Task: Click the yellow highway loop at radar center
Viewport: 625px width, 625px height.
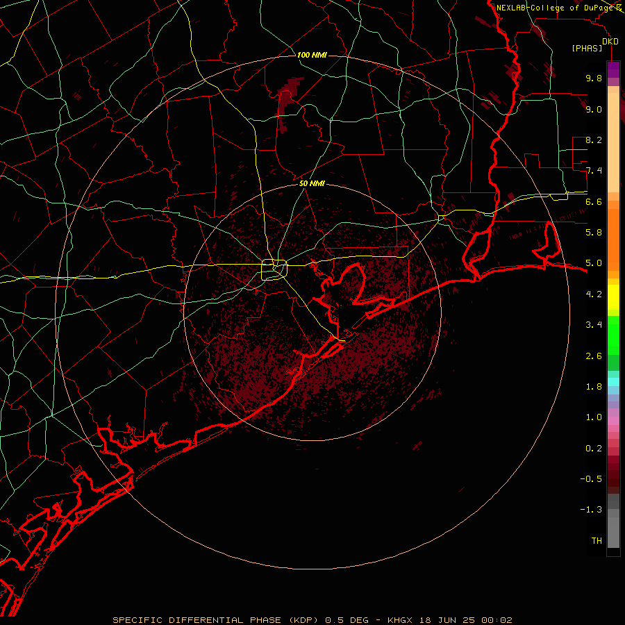Action: [274, 270]
